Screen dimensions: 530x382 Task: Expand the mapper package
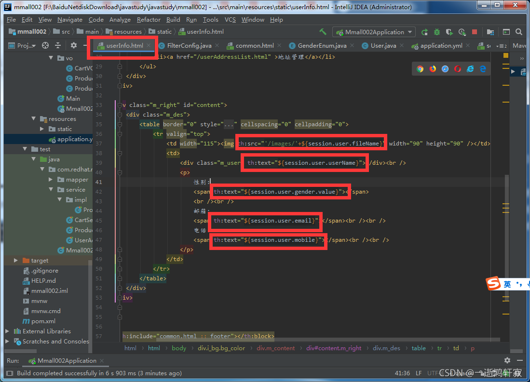point(51,180)
